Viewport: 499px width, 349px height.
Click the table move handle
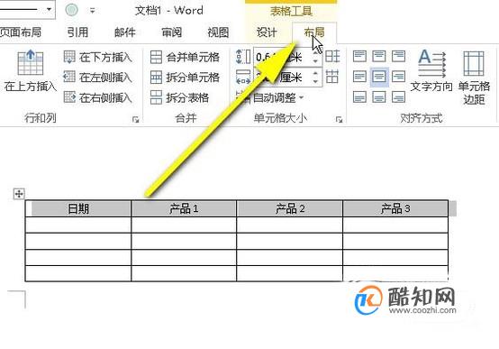[x=19, y=194]
